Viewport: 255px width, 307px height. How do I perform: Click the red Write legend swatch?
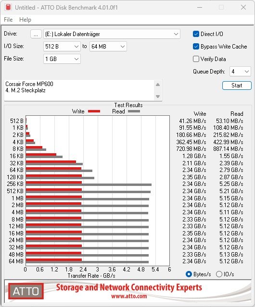pyautogui.click(x=94, y=111)
